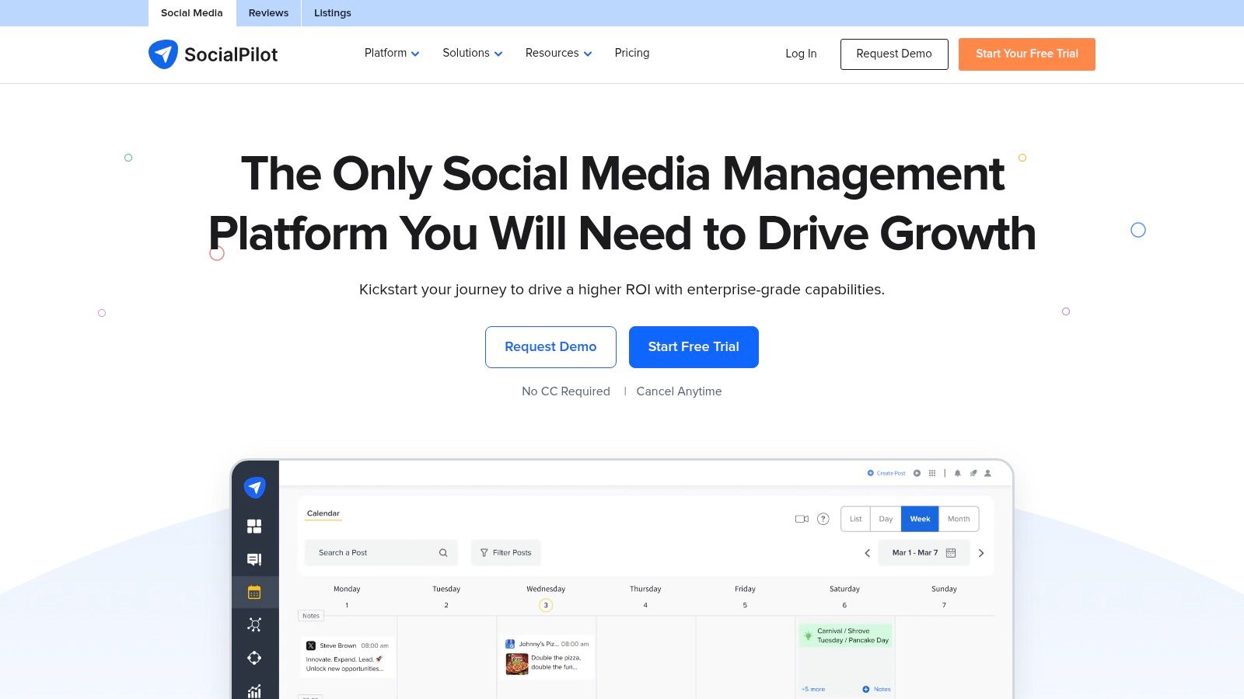The image size is (1244, 699).
Task: Open the Solutions dropdown menu
Action: click(x=472, y=53)
